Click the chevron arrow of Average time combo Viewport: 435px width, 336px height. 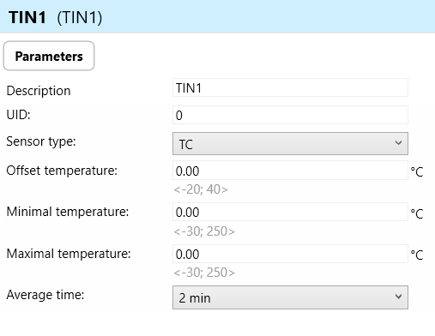(x=398, y=297)
